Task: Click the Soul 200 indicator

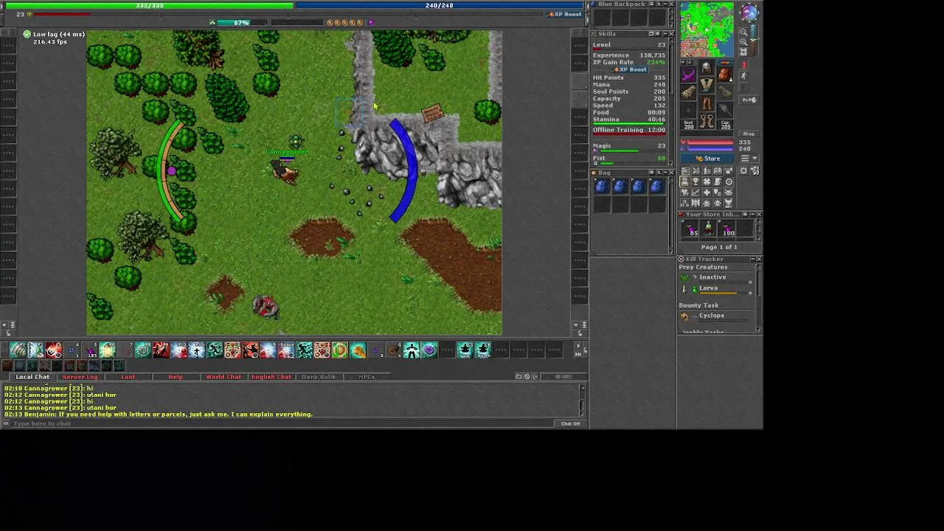Action: click(689, 125)
